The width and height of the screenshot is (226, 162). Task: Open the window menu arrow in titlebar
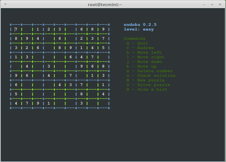5,4
